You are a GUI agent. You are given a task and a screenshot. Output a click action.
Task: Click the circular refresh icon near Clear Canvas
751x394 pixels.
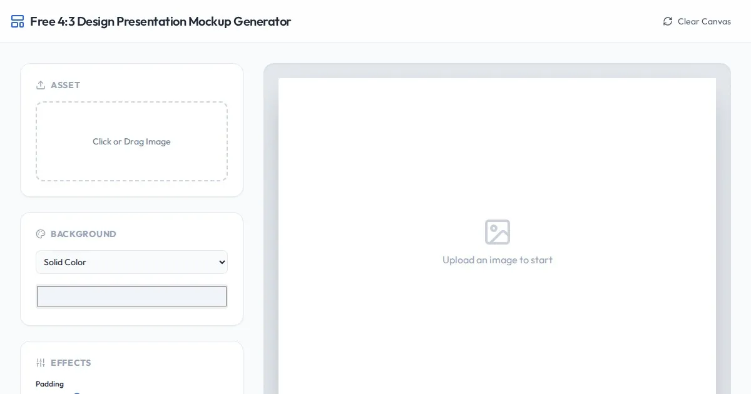[668, 21]
